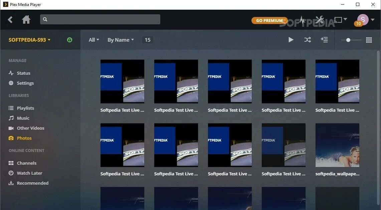
Task: Open the Home screen icon
Action: 26,20
